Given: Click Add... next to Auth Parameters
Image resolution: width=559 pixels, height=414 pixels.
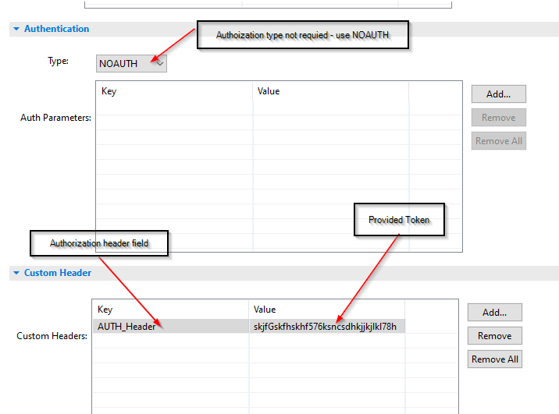Looking at the screenshot, I should point(498,94).
